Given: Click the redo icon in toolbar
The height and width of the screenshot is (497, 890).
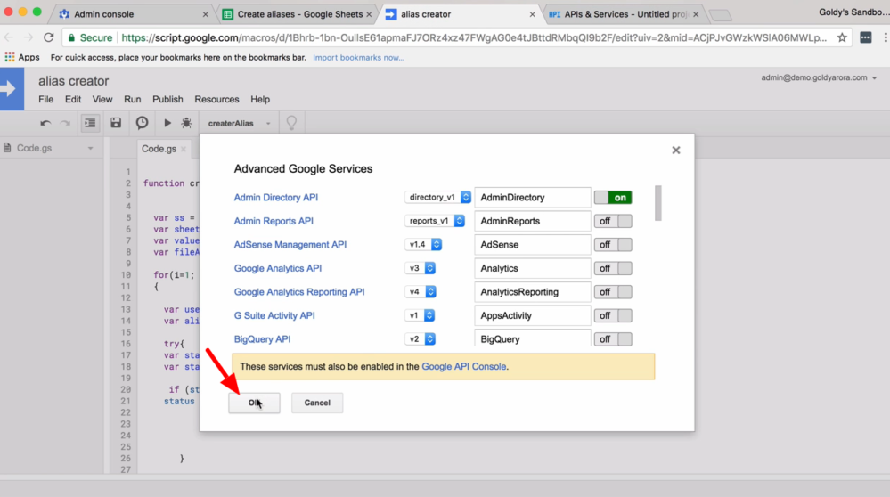Looking at the screenshot, I should [x=65, y=123].
